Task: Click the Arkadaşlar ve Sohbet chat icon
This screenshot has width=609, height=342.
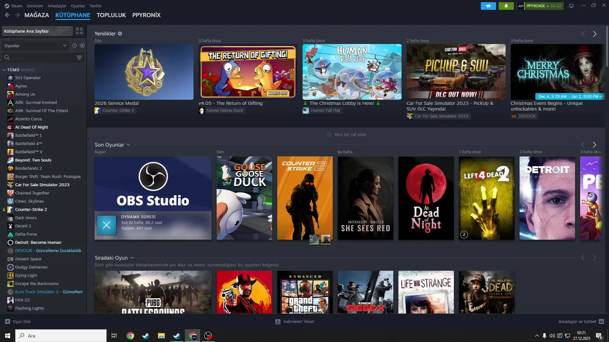Action: tap(601, 322)
